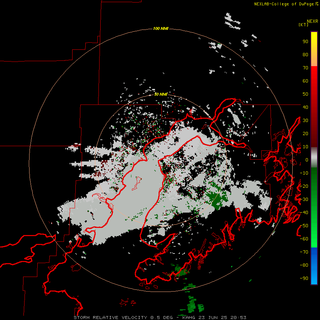Click the 0 value on the velocity scale

(307, 160)
